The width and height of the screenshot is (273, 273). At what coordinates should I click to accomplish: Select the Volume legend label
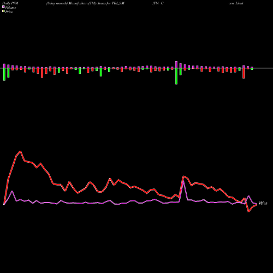[10, 8]
